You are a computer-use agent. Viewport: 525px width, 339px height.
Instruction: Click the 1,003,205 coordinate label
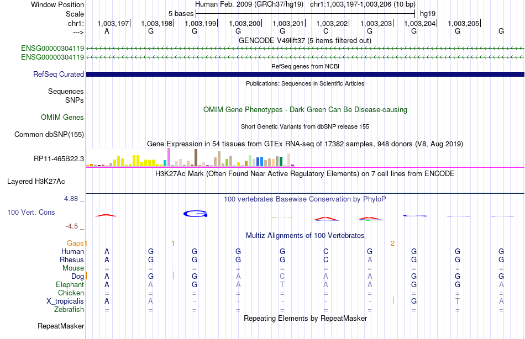point(464,23)
